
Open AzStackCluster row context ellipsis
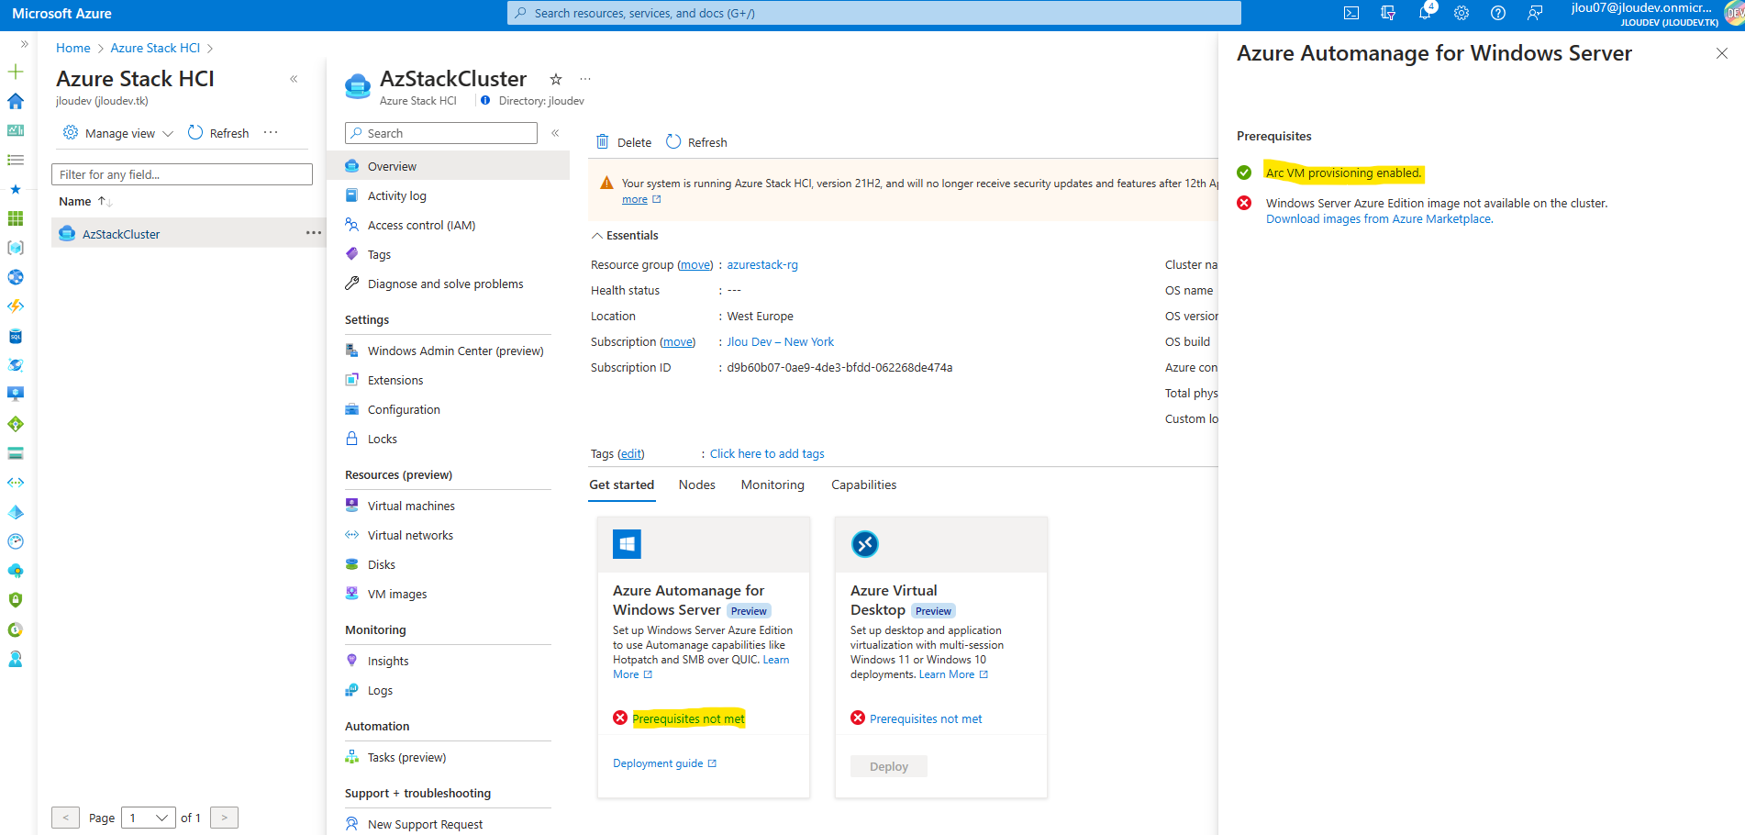point(314,233)
